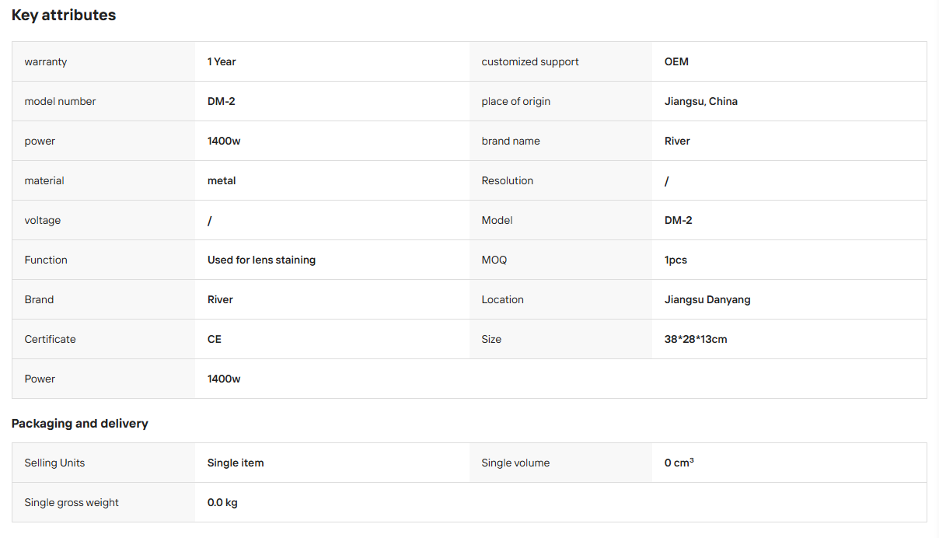Click Single gross weight value 0.0 kg

point(222,502)
